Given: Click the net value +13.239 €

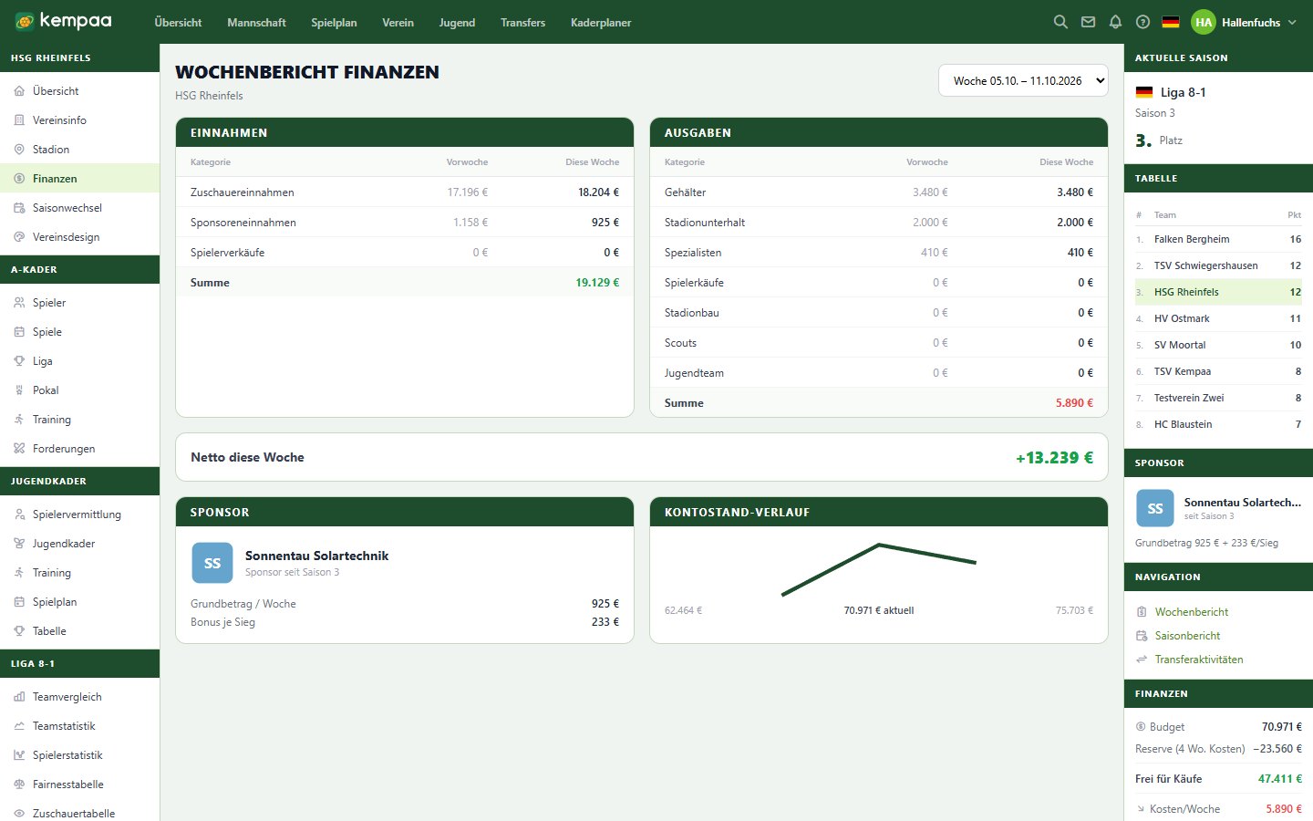Looking at the screenshot, I should click(1054, 458).
